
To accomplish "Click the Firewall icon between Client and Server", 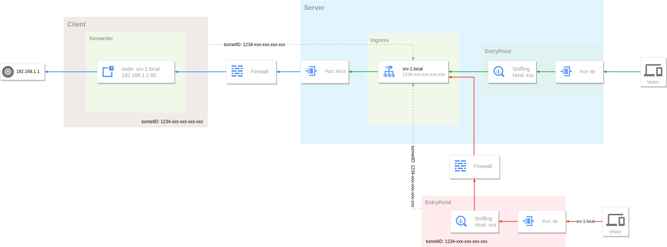I will pyautogui.click(x=237, y=71).
